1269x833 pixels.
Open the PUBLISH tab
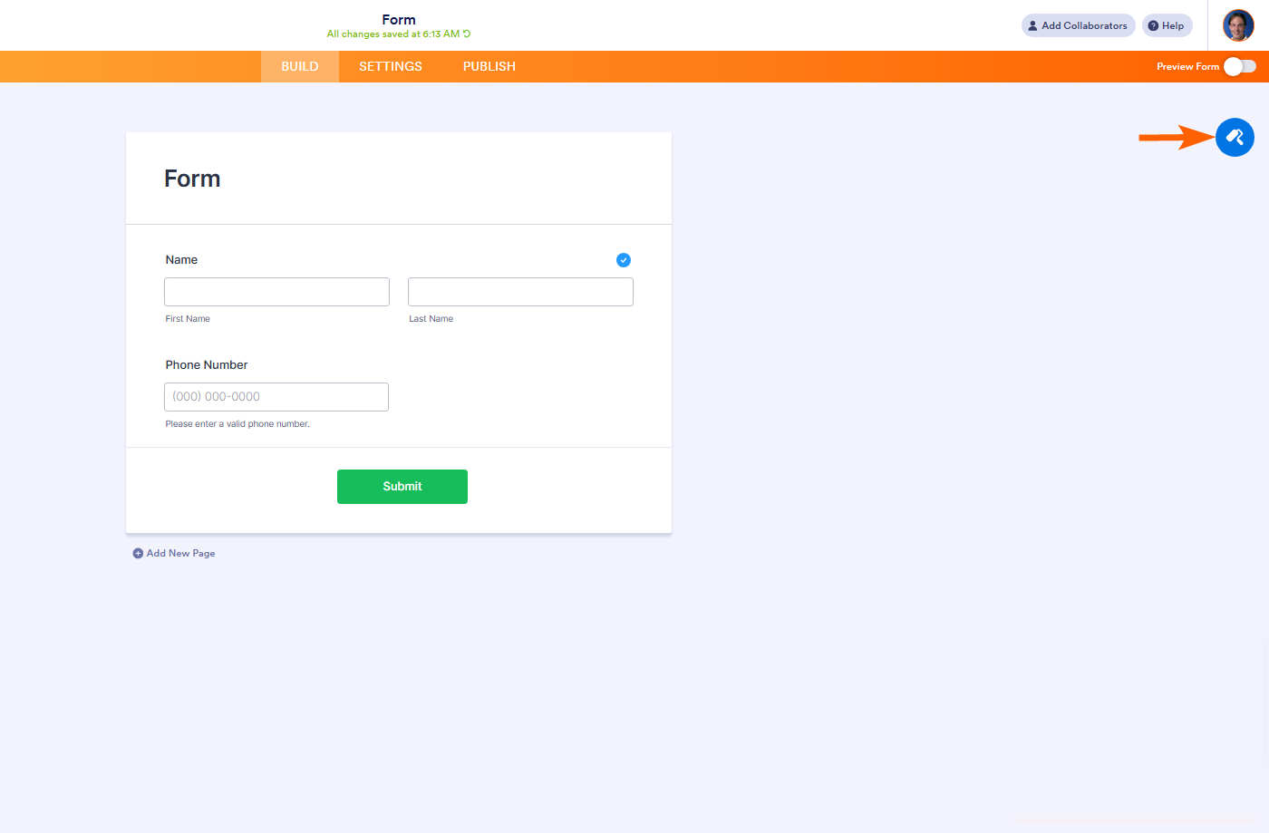click(489, 66)
